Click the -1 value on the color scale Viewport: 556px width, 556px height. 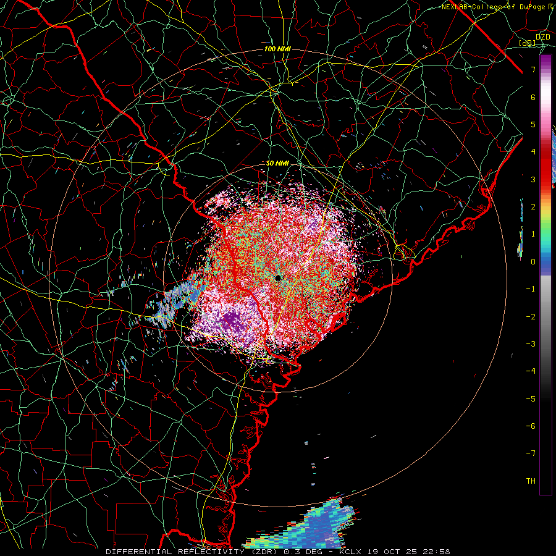[x=531, y=289]
